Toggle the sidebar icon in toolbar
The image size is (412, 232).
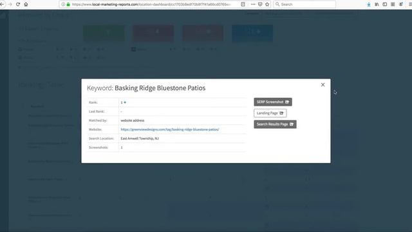click(385, 5)
